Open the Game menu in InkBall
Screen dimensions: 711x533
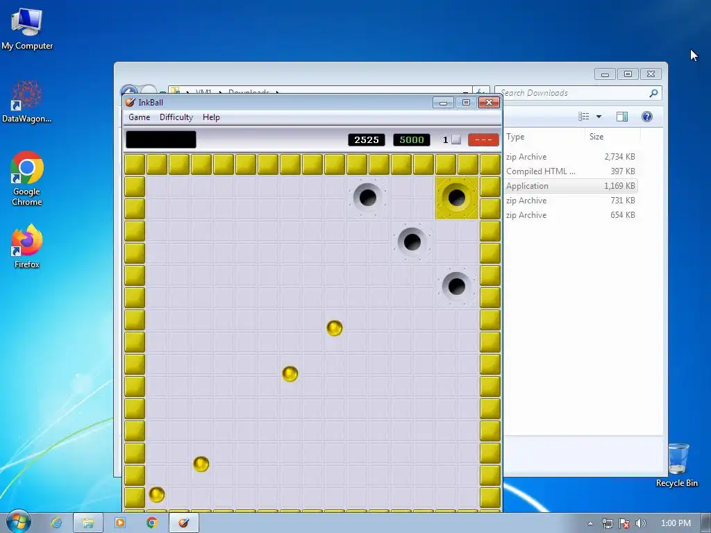139,117
